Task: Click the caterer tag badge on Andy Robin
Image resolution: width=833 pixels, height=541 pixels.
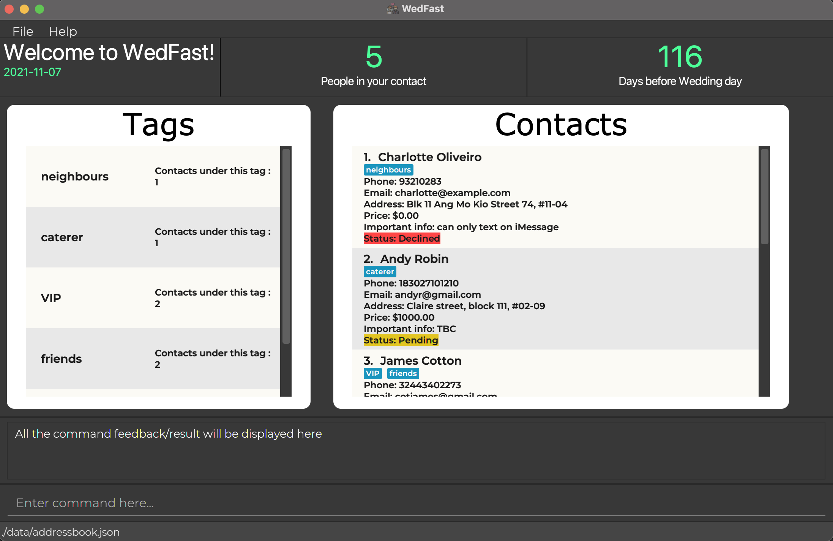Action: 380,272
